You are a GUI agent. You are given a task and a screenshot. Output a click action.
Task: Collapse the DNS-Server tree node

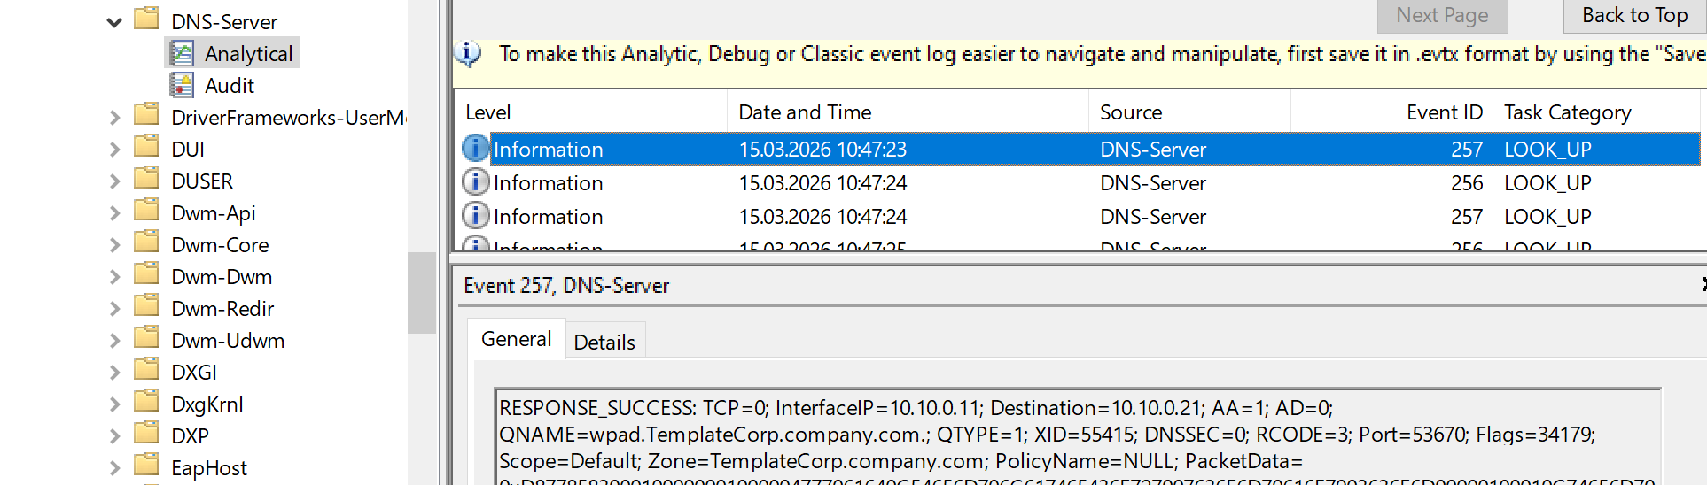pos(114,22)
